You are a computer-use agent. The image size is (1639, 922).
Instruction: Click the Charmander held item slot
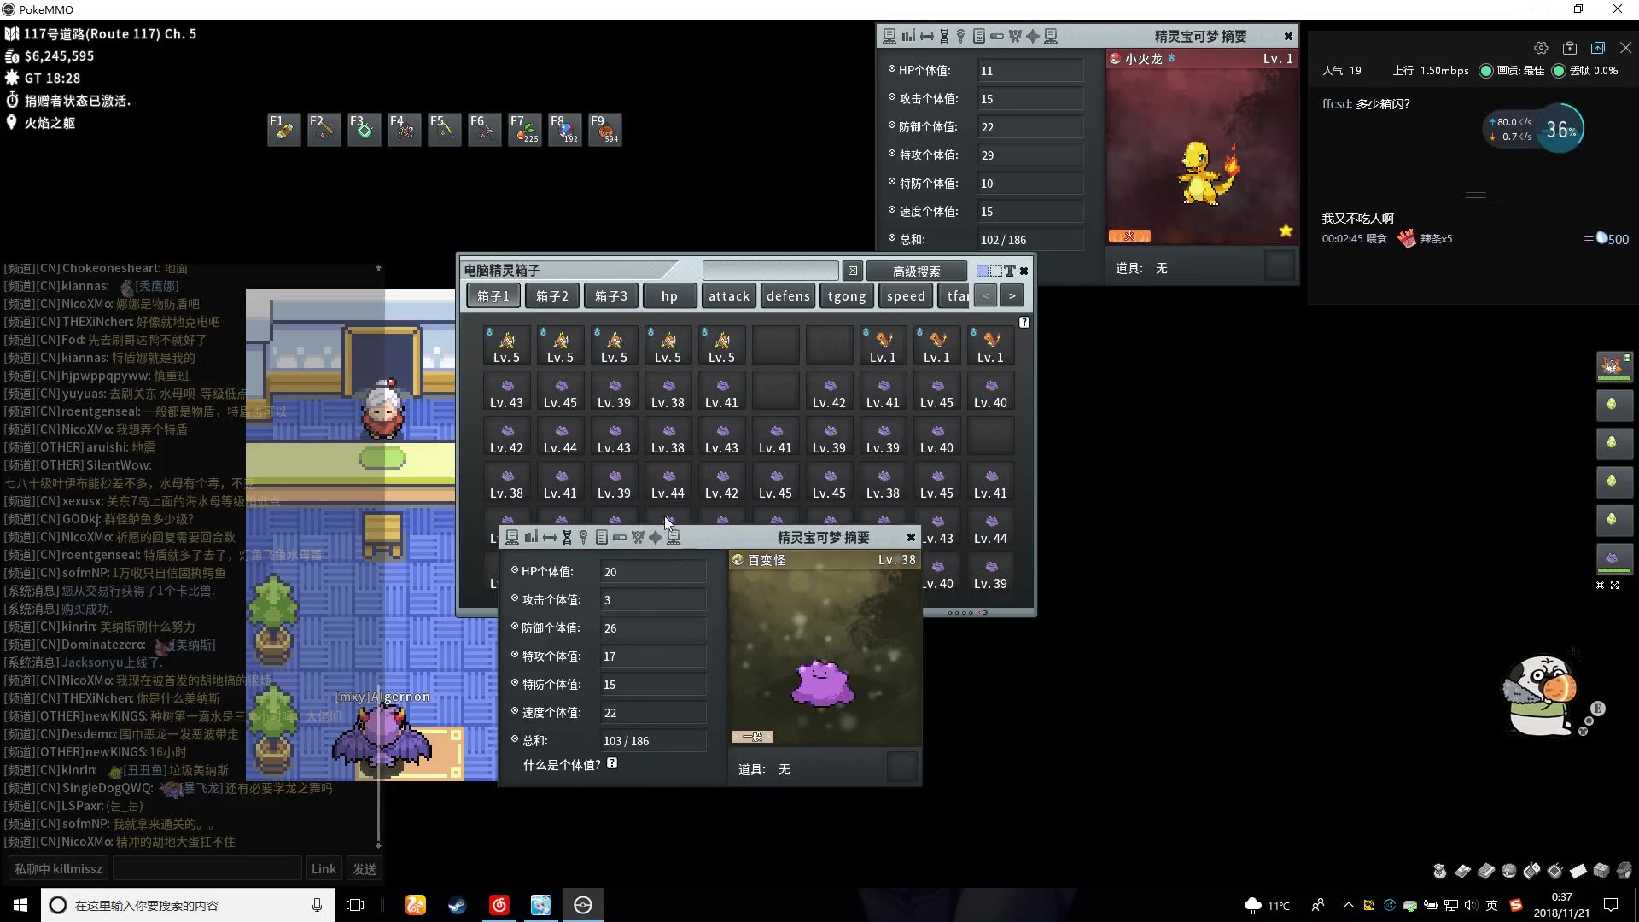1279,266
